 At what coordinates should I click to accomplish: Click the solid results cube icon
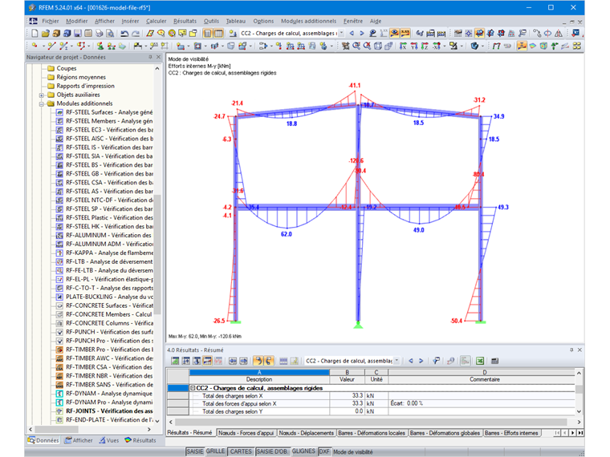click(543, 46)
